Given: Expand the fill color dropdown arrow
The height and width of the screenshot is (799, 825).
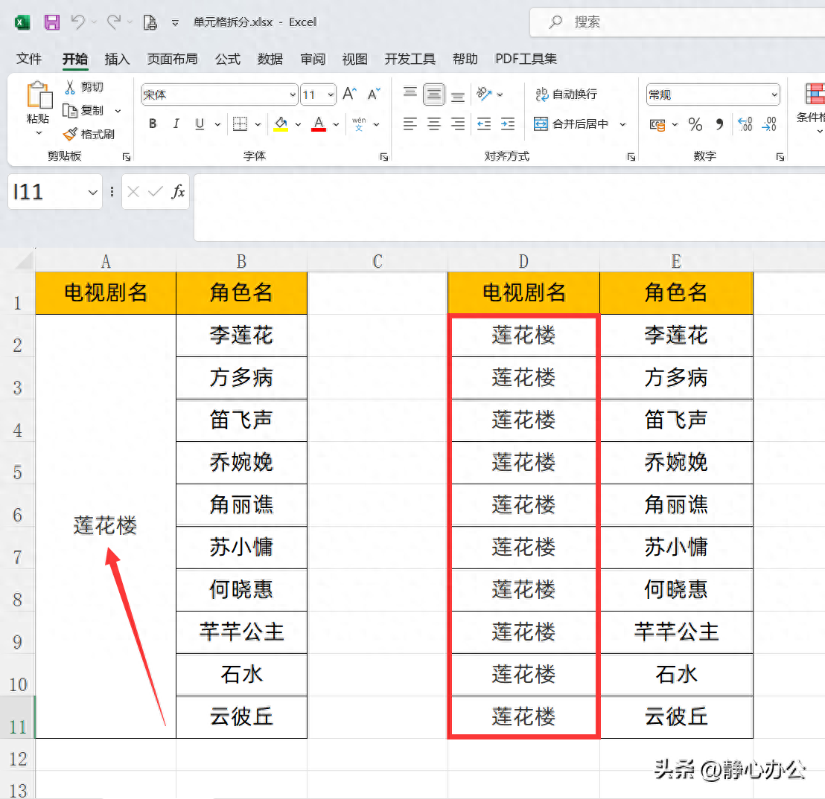Looking at the screenshot, I should coord(298,124).
